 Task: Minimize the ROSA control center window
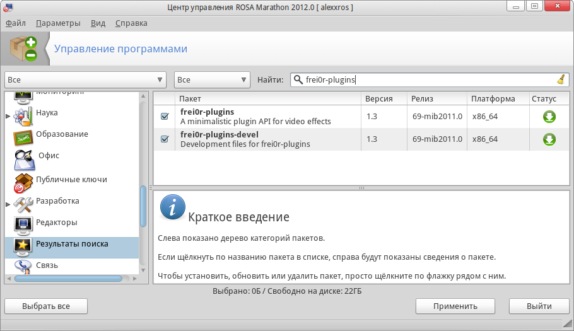(x=515, y=6)
